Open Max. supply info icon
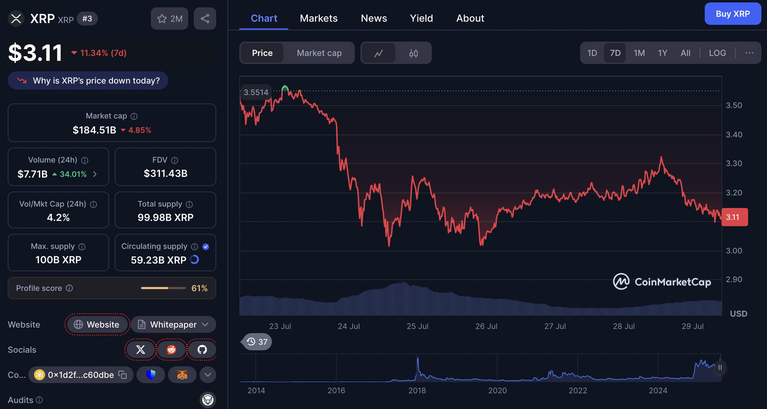Image resolution: width=767 pixels, height=409 pixels. (82, 246)
